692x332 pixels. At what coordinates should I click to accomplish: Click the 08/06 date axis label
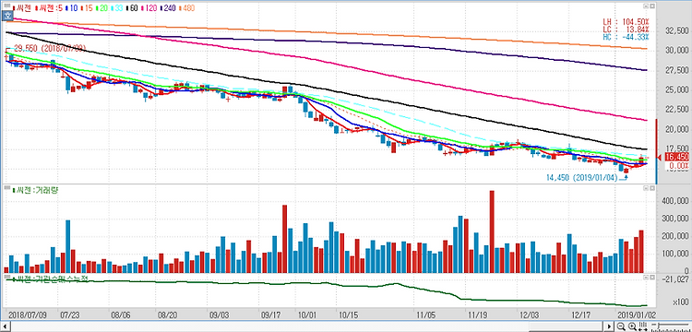120,315
